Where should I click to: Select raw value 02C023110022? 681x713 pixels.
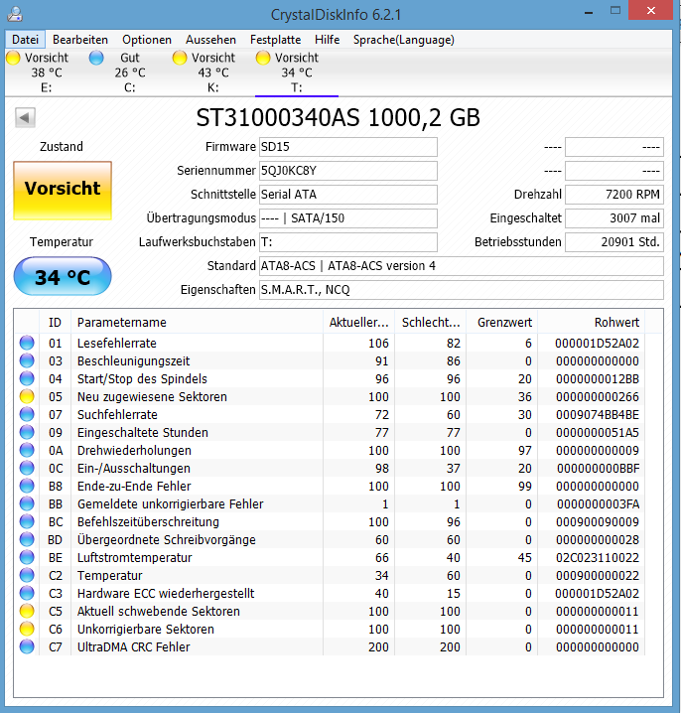point(598,557)
